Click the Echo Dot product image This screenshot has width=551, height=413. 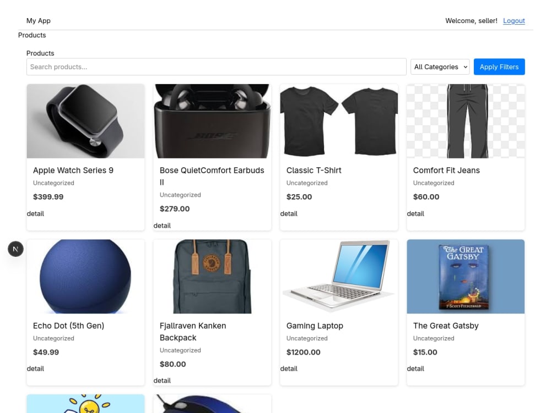click(85, 276)
